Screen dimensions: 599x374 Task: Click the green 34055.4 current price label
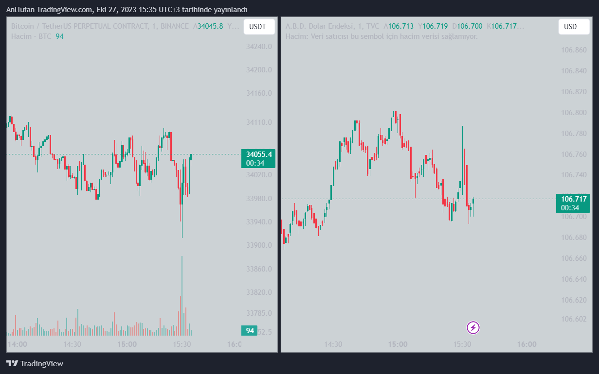click(x=258, y=154)
